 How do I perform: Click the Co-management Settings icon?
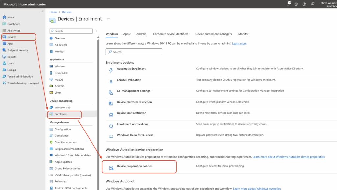tap(111, 92)
